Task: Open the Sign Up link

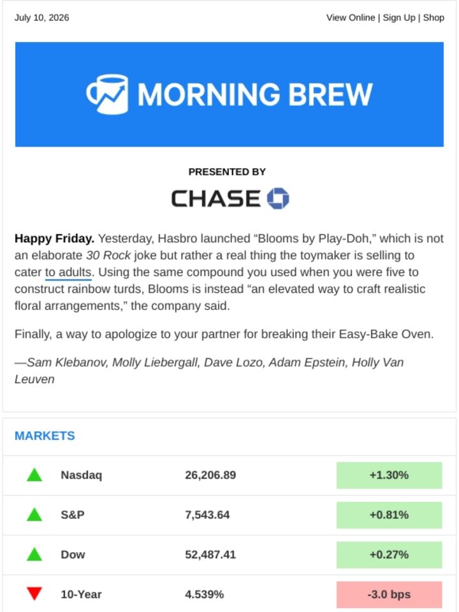Action: (399, 18)
